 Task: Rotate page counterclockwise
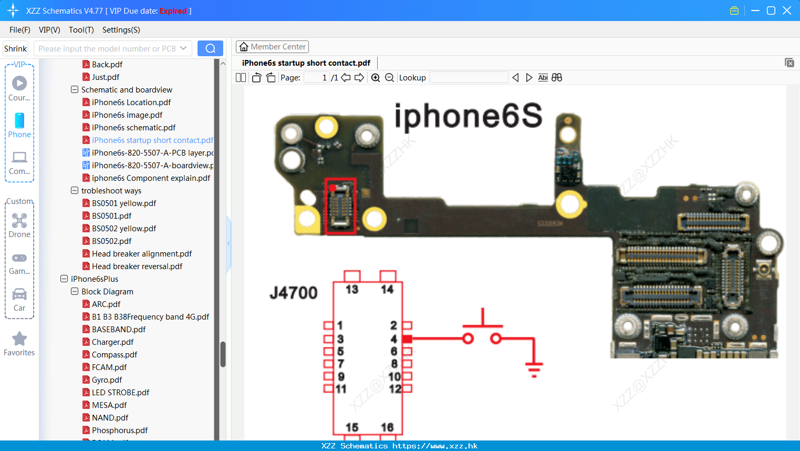[x=256, y=77]
